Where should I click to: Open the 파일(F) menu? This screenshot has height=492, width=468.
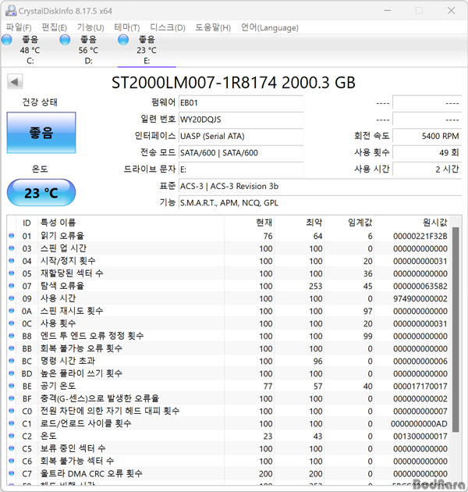point(19,27)
